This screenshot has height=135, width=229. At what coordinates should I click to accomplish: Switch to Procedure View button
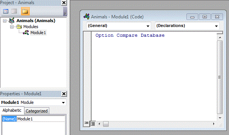[86, 124]
